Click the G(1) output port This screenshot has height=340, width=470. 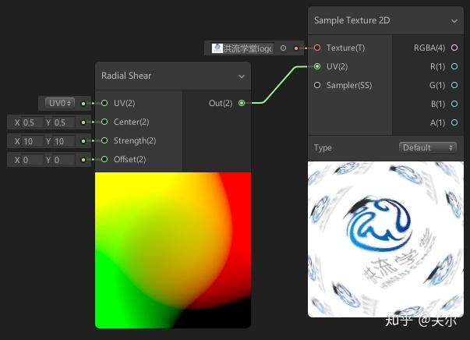[x=454, y=85]
